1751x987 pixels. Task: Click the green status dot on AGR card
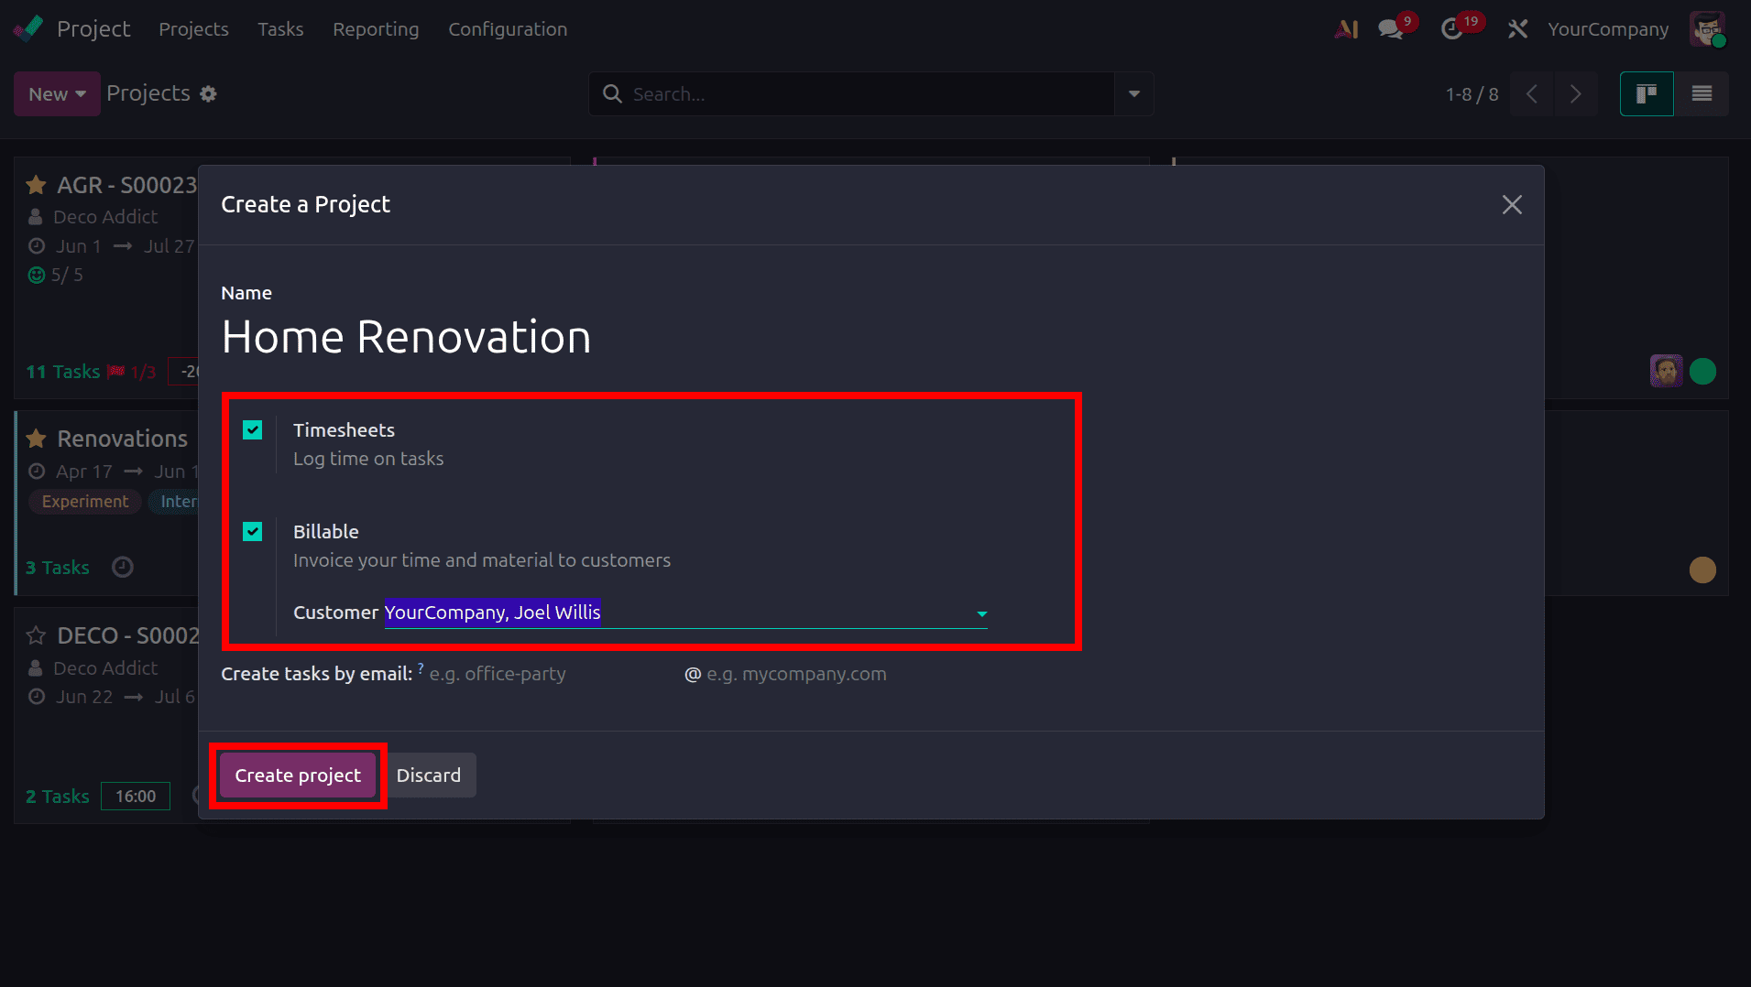pyautogui.click(x=1702, y=371)
